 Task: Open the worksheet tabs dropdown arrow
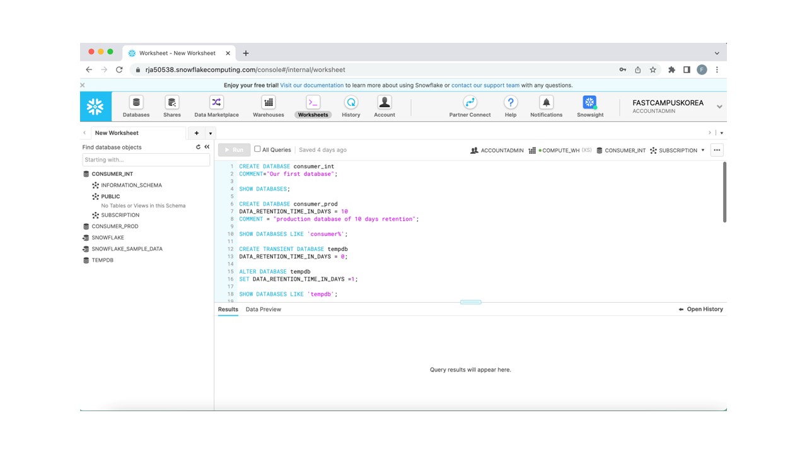coord(211,133)
